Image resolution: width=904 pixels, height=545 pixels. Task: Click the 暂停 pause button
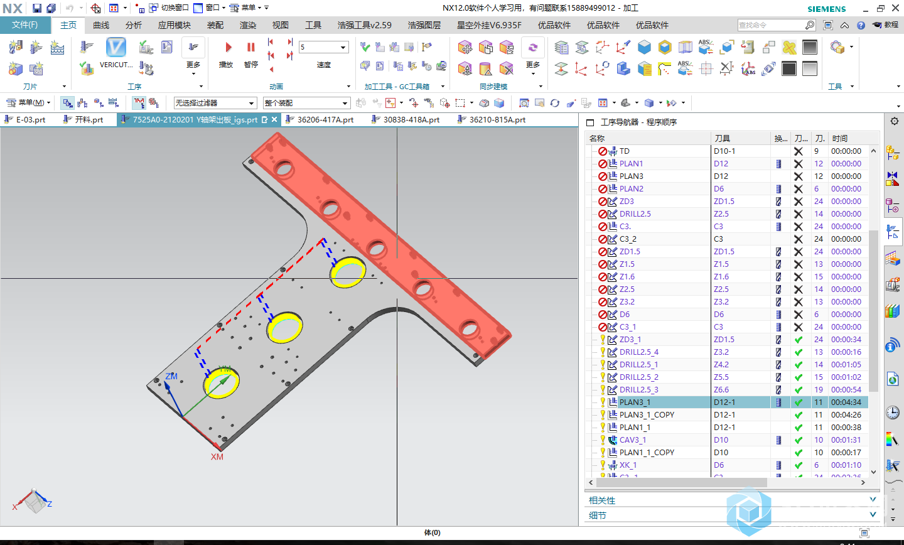pyautogui.click(x=251, y=54)
